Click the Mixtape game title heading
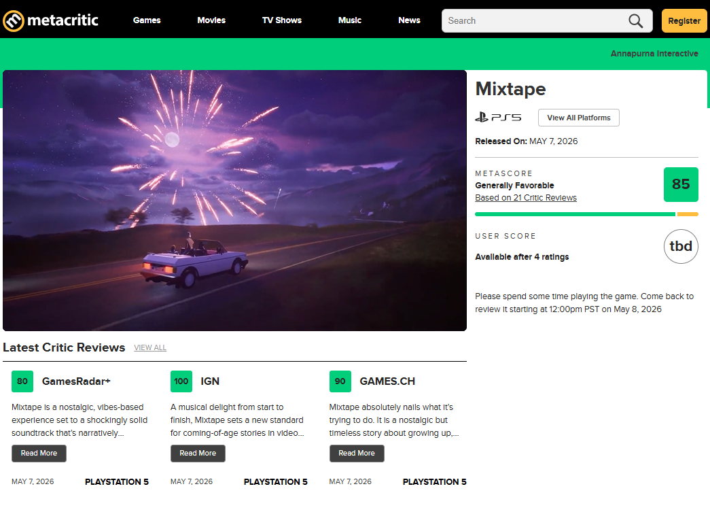710x512 pixels. [x=510, y=89]
